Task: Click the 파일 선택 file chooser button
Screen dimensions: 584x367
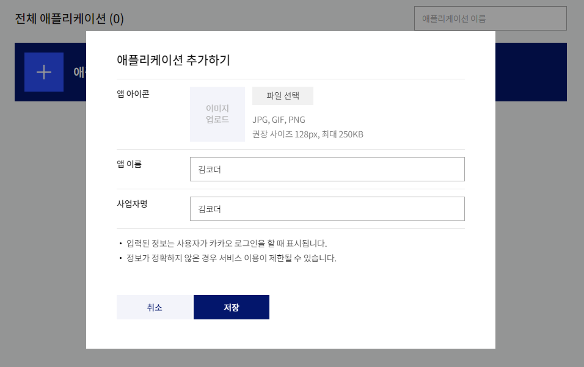Action: coord(283,96)
